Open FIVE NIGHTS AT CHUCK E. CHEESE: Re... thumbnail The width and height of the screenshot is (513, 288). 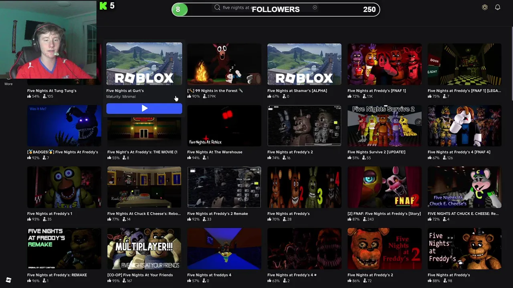[465, 187]
